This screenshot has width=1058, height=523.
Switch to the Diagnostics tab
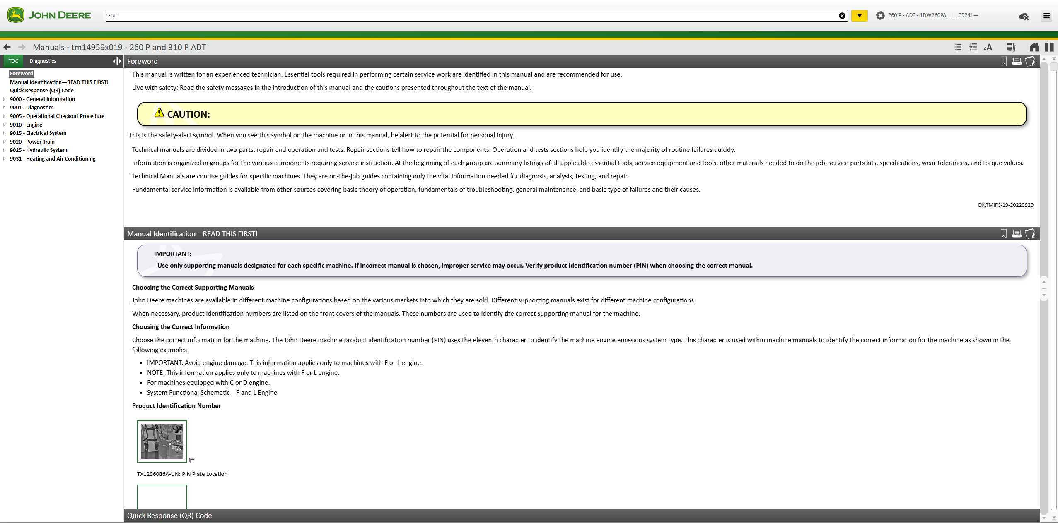pyautogui.click(x=43, y=61)
